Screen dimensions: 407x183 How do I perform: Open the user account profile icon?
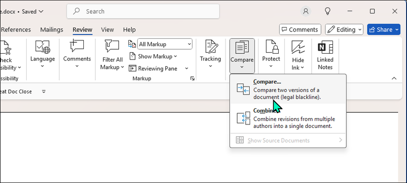click(x=306, y=11)
